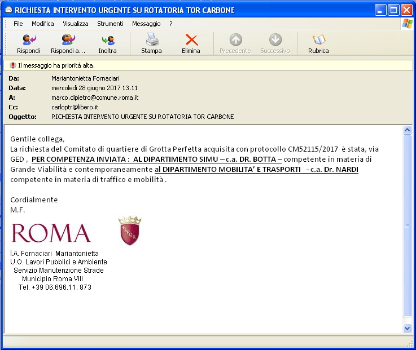Viewport: 416px width, 350px height.
Task: Click the vertical scrollbar thumb
Action: pos(407,226)
